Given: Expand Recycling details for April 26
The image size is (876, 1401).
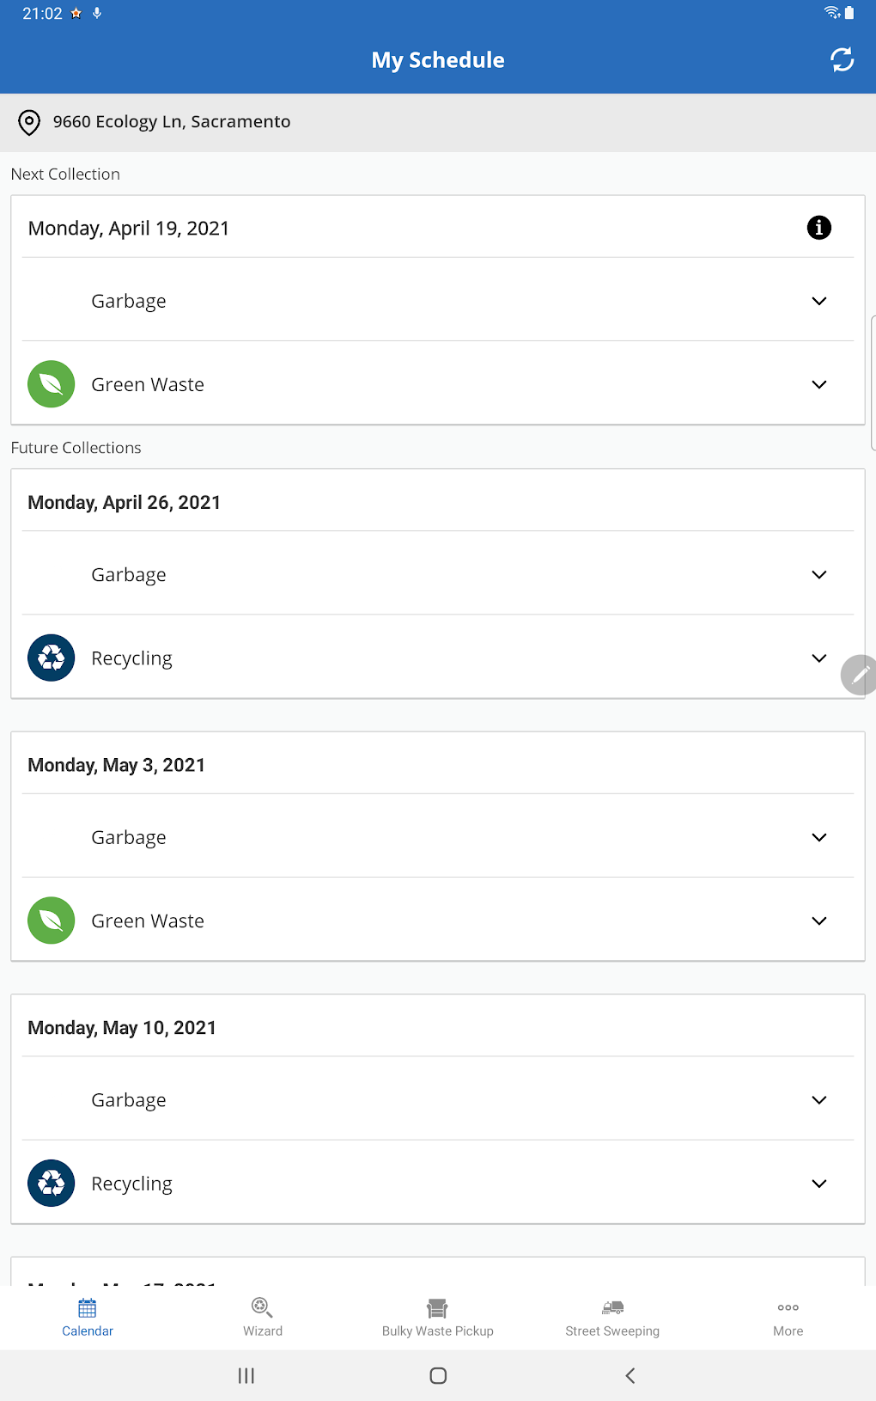Looking at the screenshot, I should 818,658.
